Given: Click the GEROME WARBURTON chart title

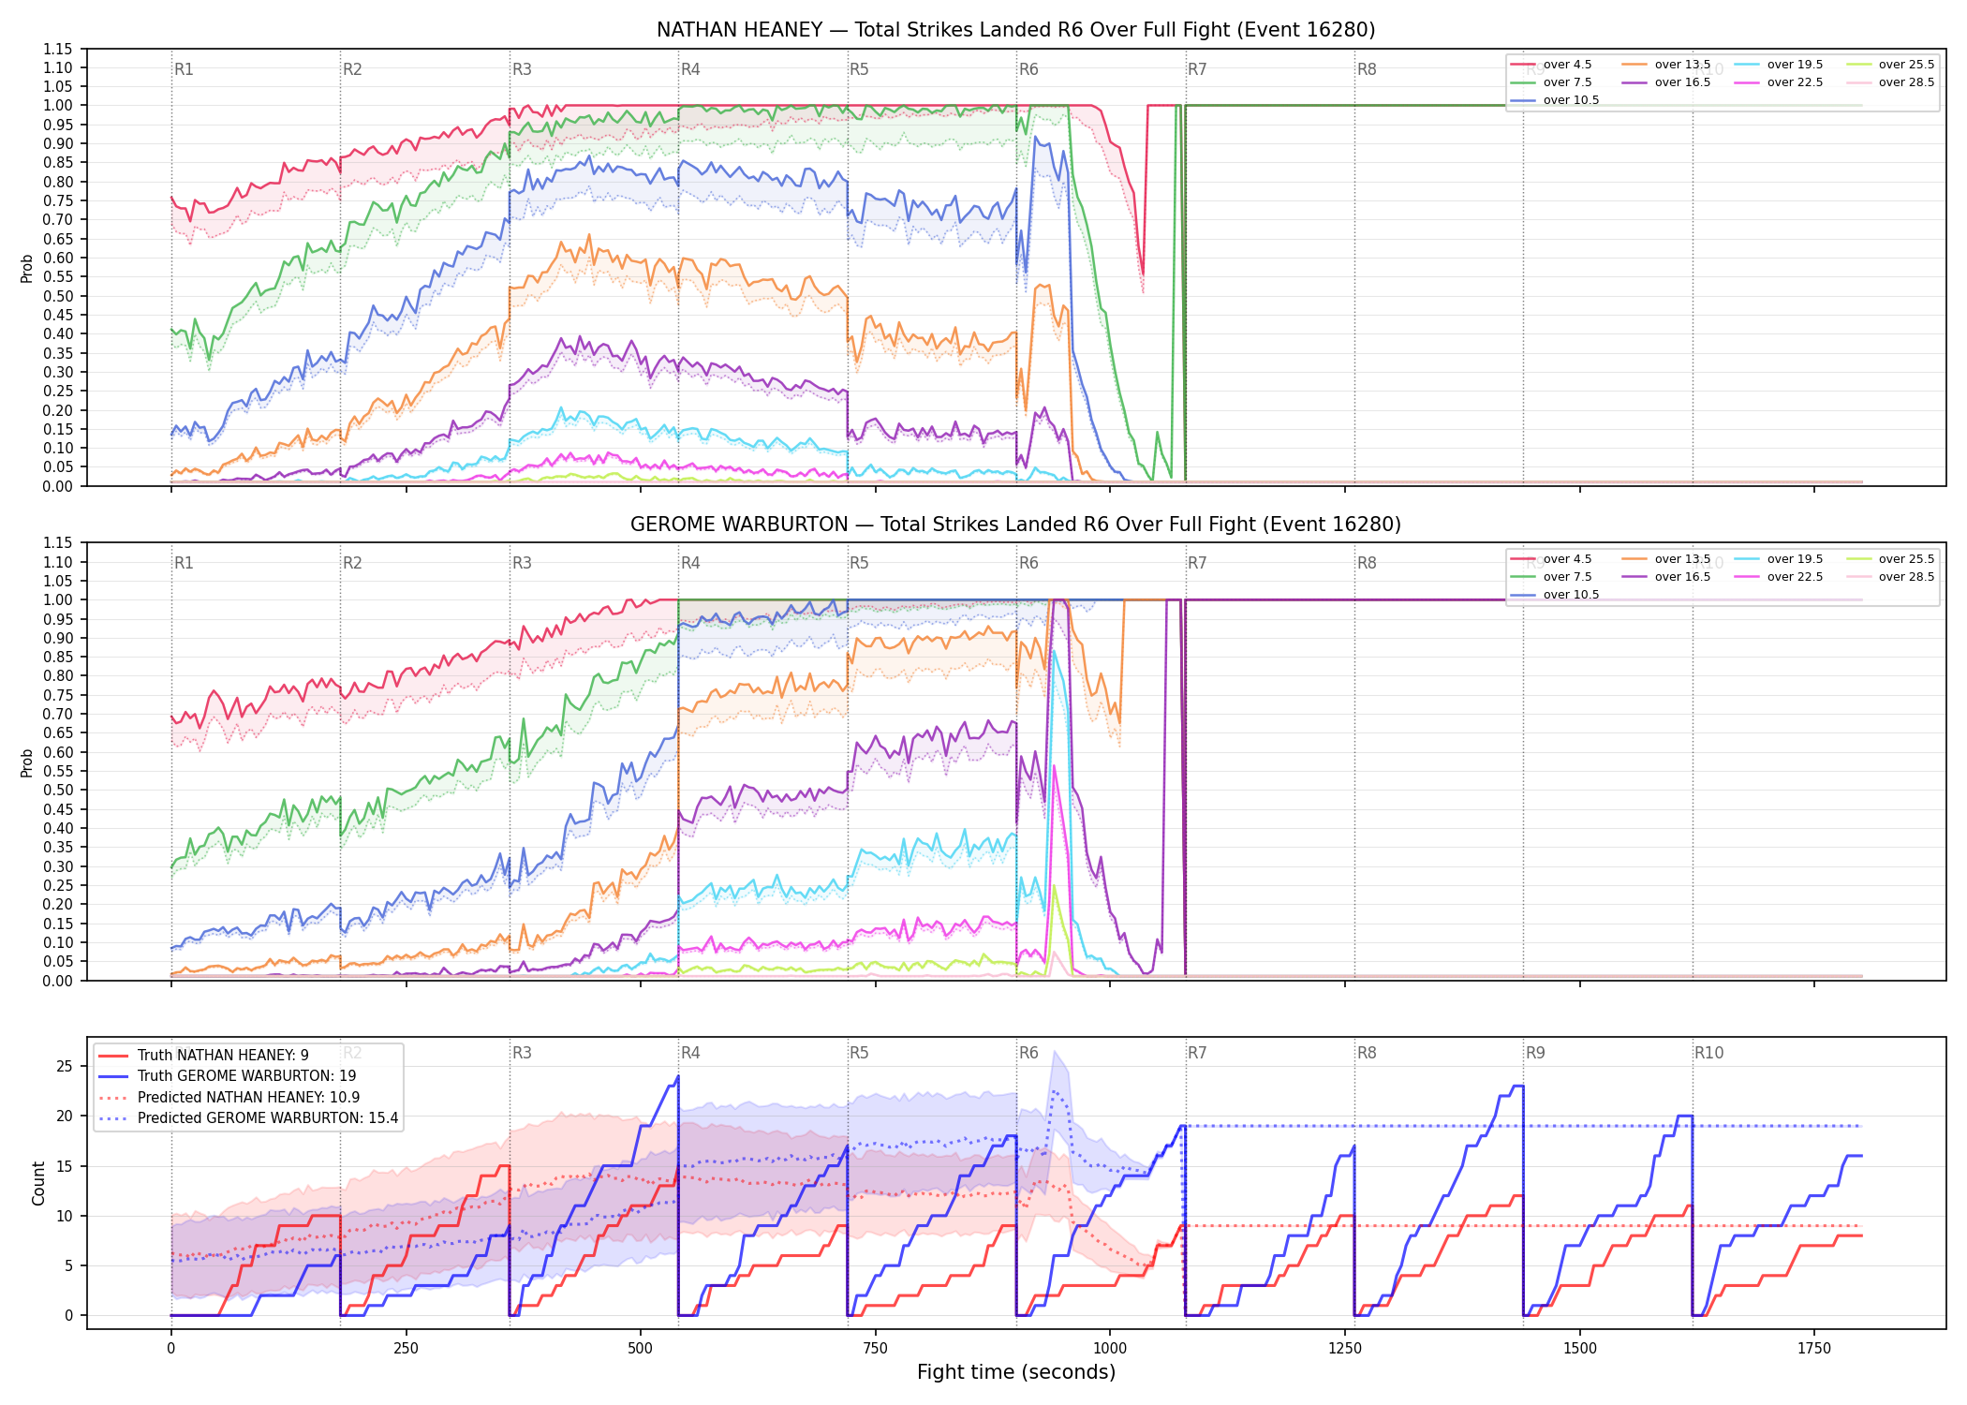Looking at the screenshot, I should [1015, 525].
